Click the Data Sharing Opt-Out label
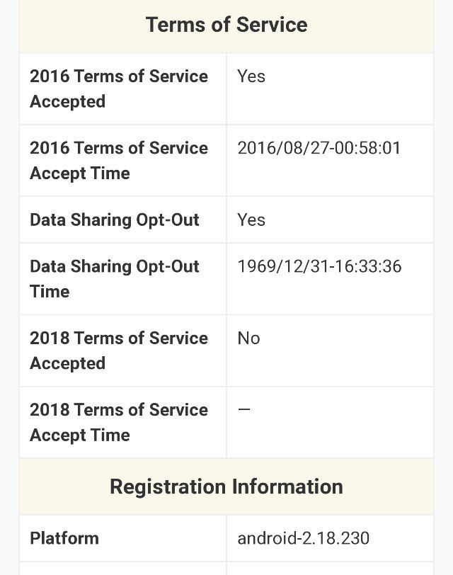This screenshot has height=575, width=453. (115, 220)
